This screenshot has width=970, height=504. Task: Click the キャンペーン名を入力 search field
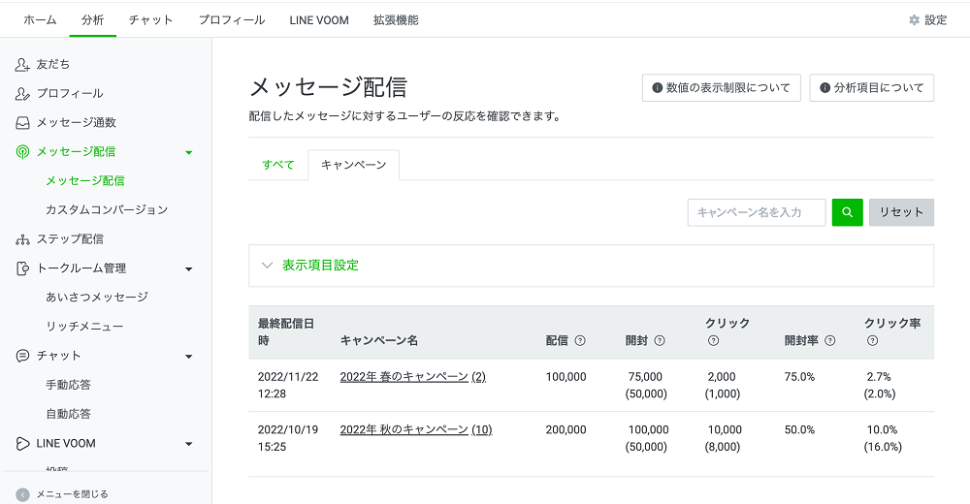pyautogui.click(x=757, y=212)
